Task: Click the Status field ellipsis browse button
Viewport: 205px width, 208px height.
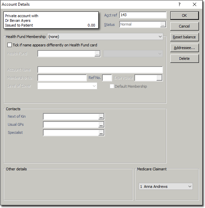Action: (163, 25)
